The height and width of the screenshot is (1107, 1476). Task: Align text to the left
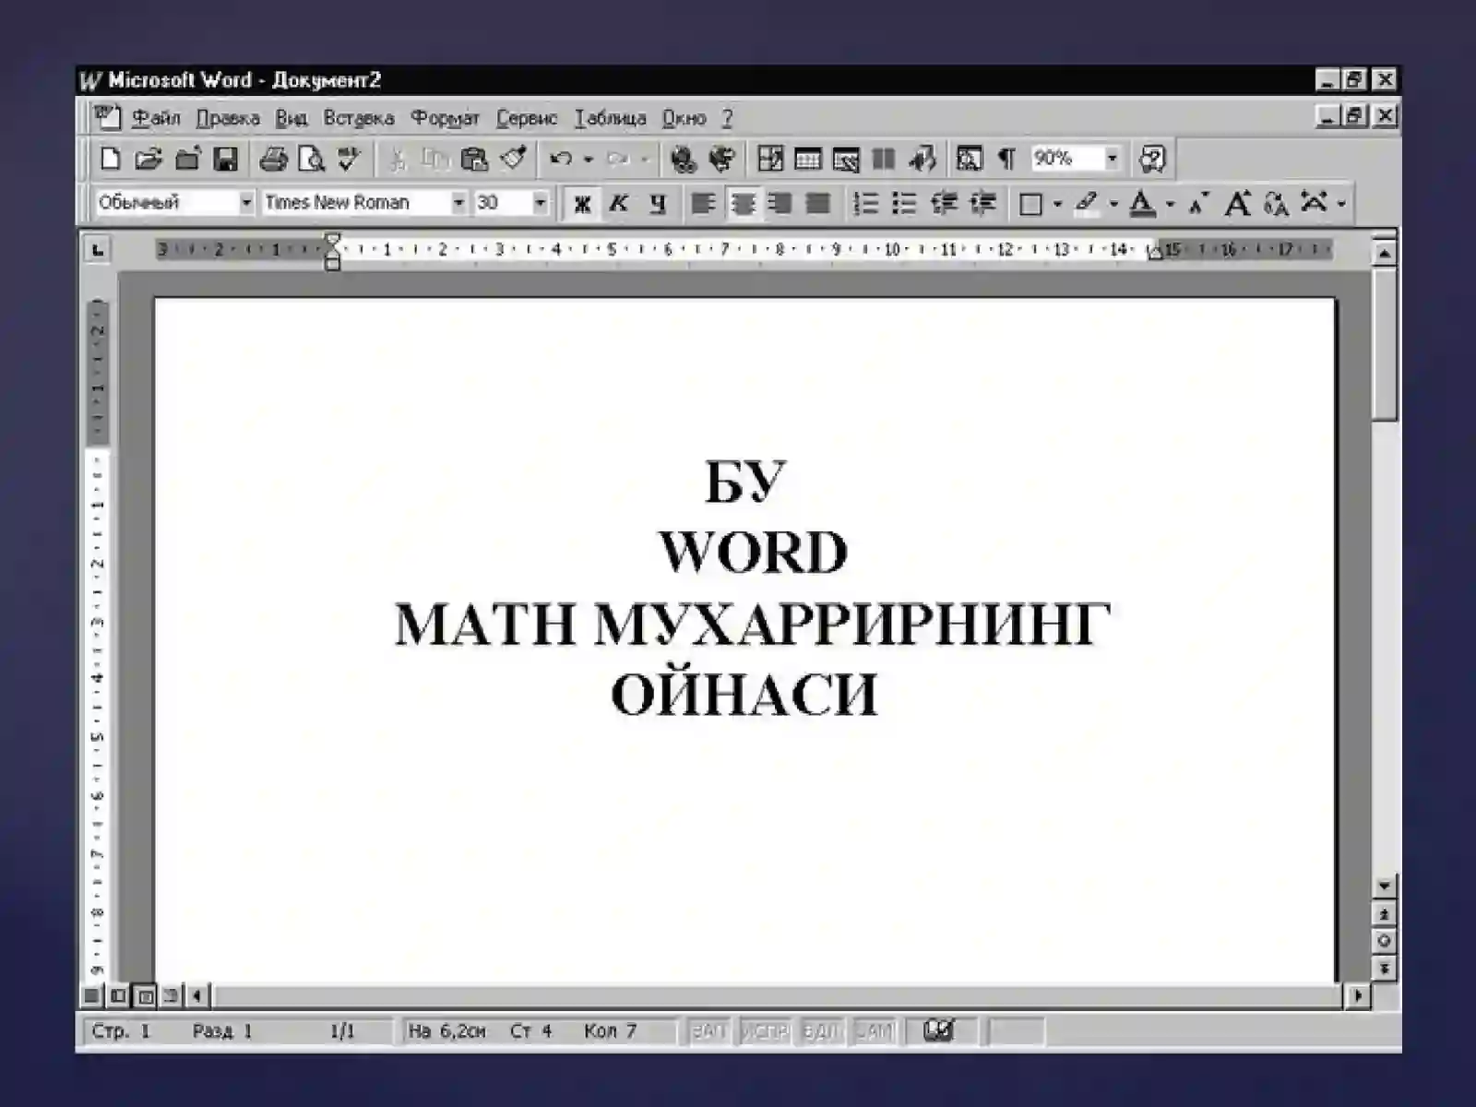pyautogui.click(x=703, y=203)
